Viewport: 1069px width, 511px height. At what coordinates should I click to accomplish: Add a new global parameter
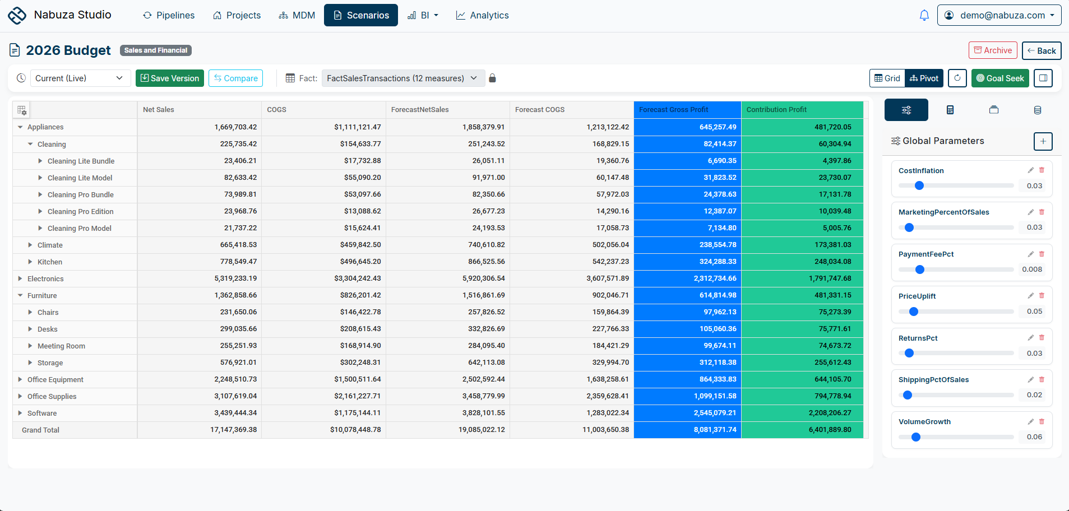point(1043,141)
